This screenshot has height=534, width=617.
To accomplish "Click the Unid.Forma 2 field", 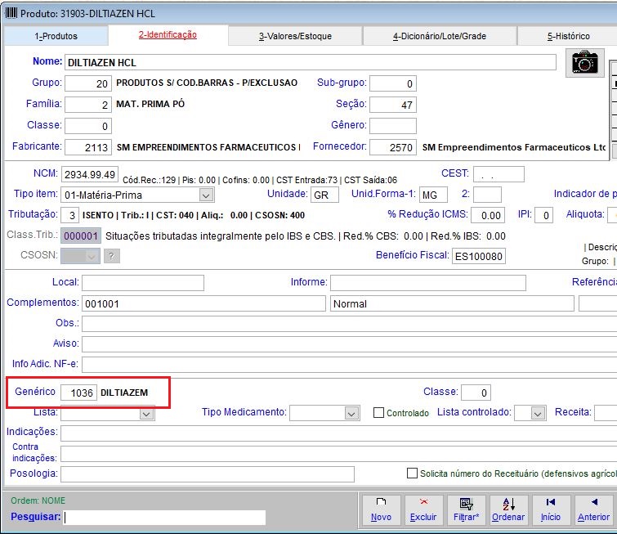I will (x=487, y=195).
